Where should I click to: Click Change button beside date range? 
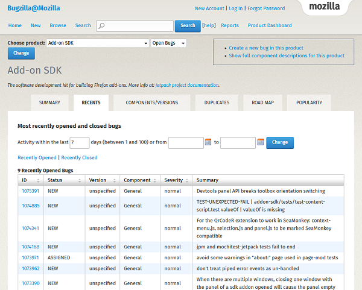[x=280, y=142]
